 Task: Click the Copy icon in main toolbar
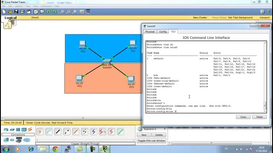(36, 11)
